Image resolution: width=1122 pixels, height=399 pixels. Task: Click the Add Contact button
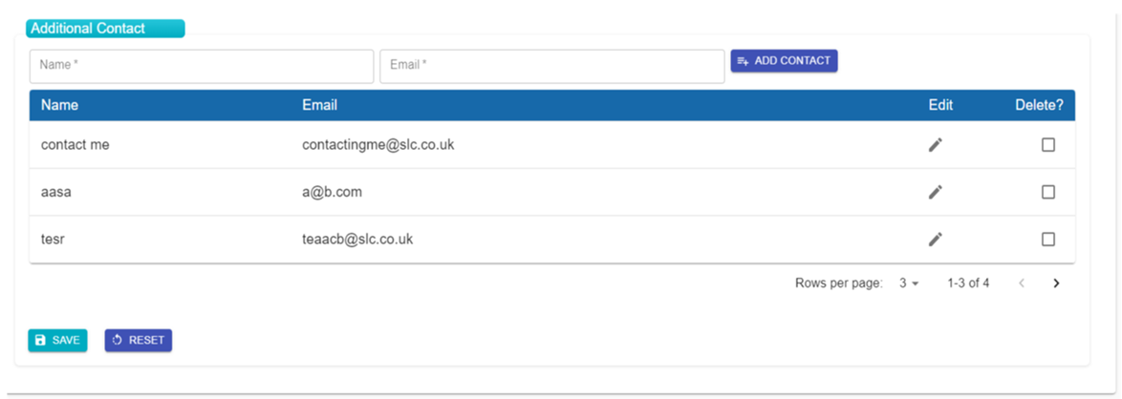tap(784, 61)
